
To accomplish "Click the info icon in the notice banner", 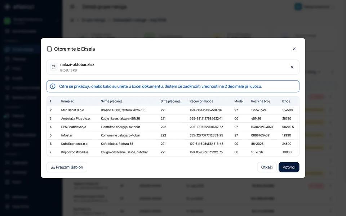I will (x=53, y=86).
